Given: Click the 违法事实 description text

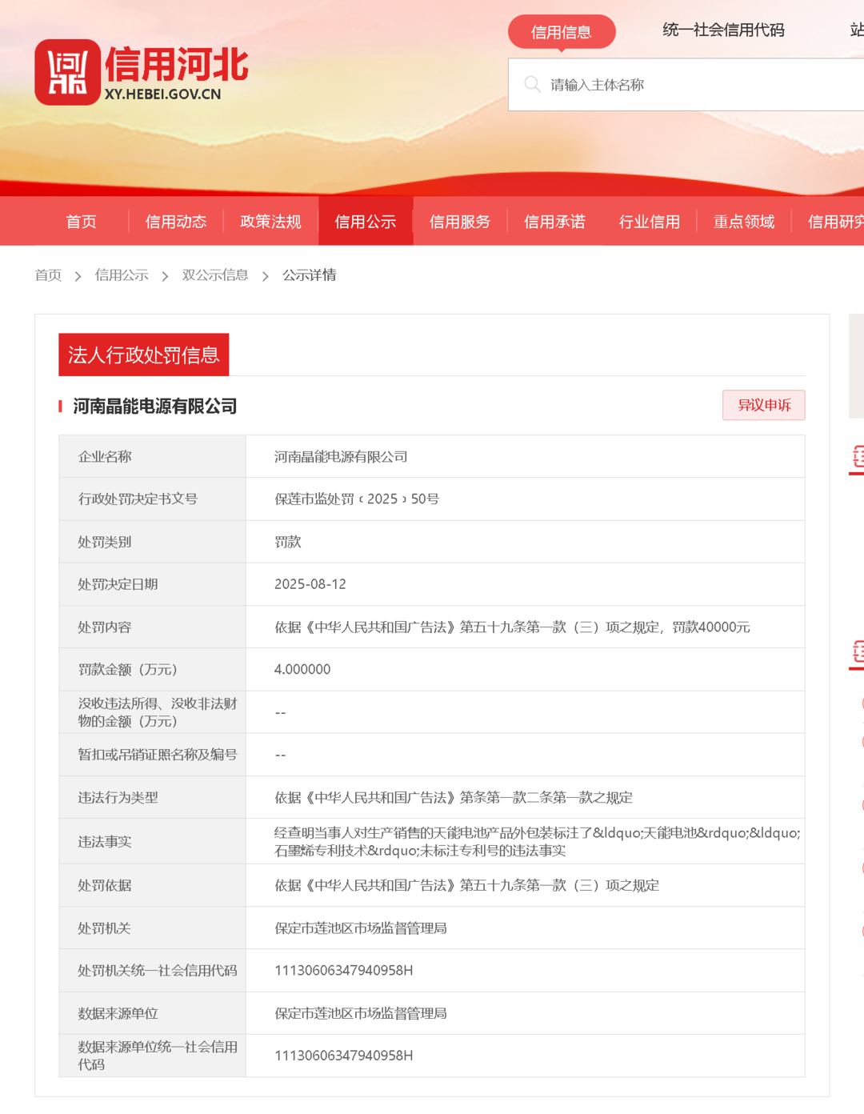Looking at the screenshot, I should click(537, 842).
